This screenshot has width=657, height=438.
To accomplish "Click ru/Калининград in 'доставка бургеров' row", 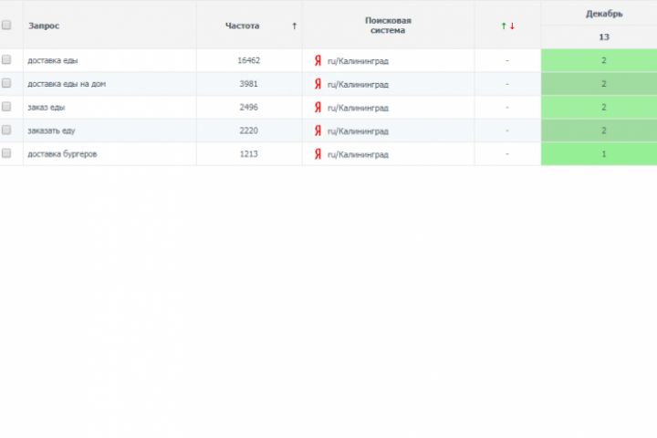I will [358, 154].
